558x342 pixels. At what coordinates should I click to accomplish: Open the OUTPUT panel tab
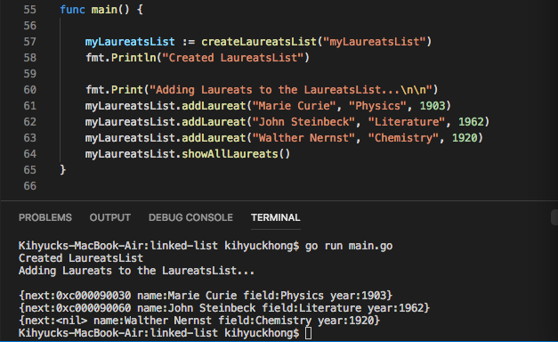(x=110, y=217)
